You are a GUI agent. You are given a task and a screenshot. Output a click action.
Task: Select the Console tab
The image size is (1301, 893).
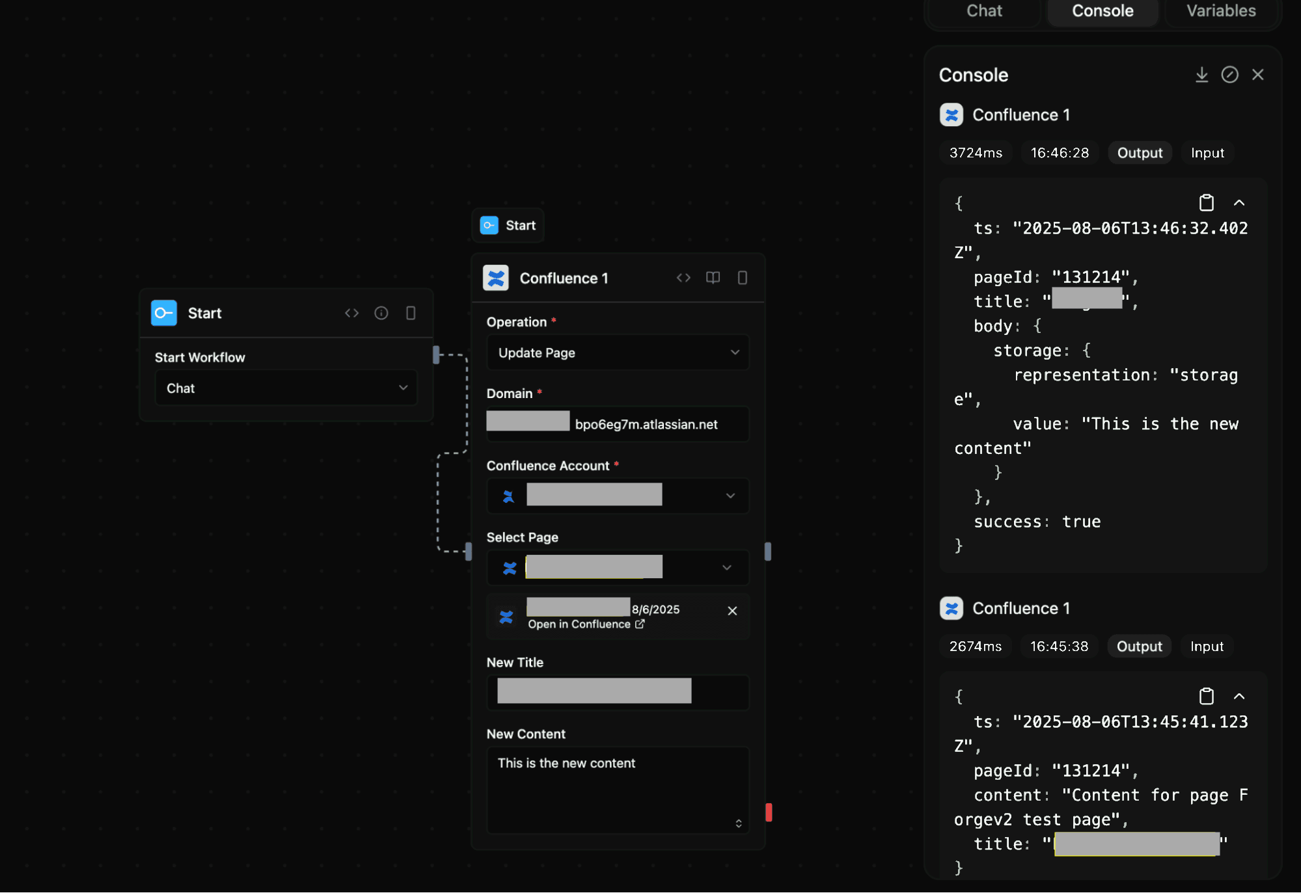[x=1102, y=10]
